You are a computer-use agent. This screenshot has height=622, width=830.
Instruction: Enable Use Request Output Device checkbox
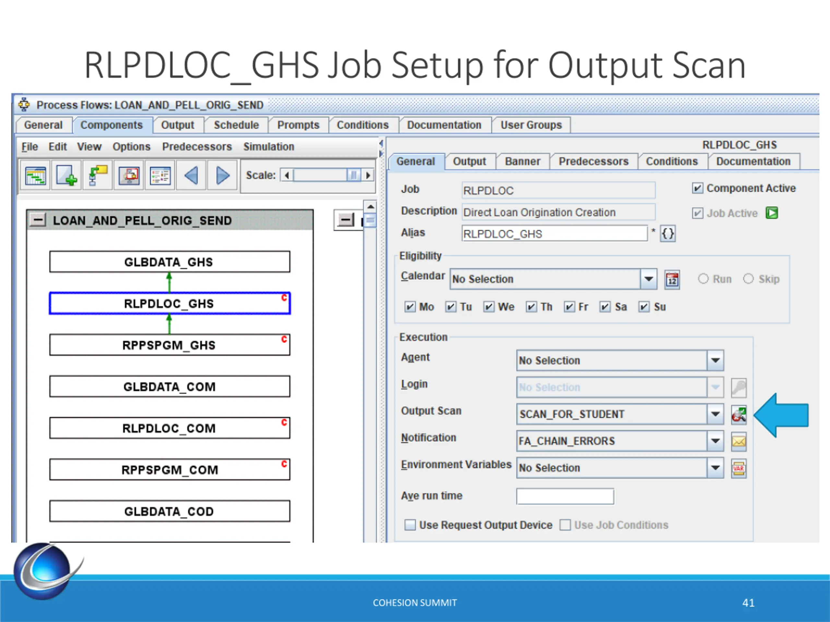coord(410,525)
